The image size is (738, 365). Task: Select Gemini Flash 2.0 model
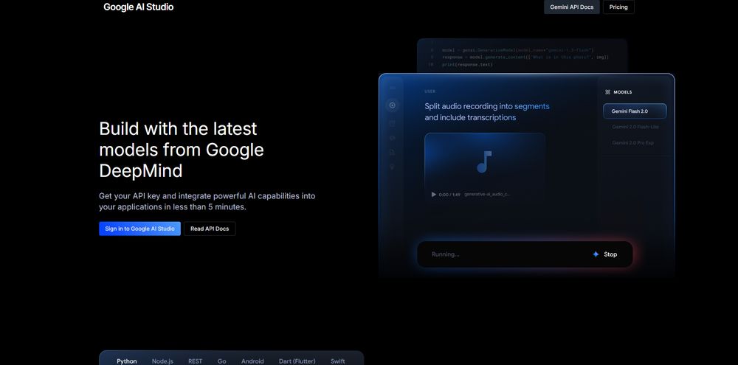(635, 111)
